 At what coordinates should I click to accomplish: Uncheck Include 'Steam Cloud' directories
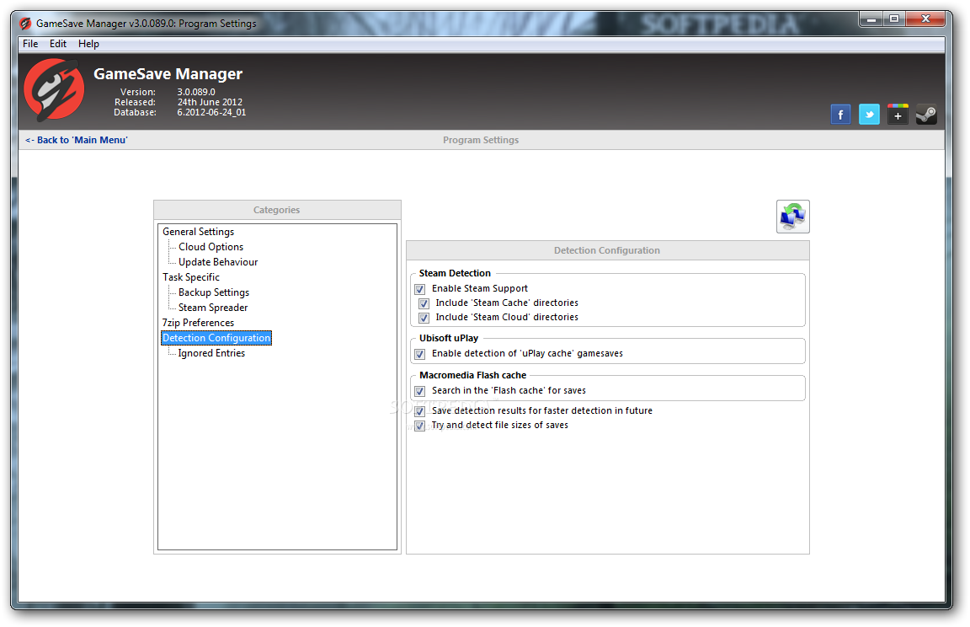[424, 318]
